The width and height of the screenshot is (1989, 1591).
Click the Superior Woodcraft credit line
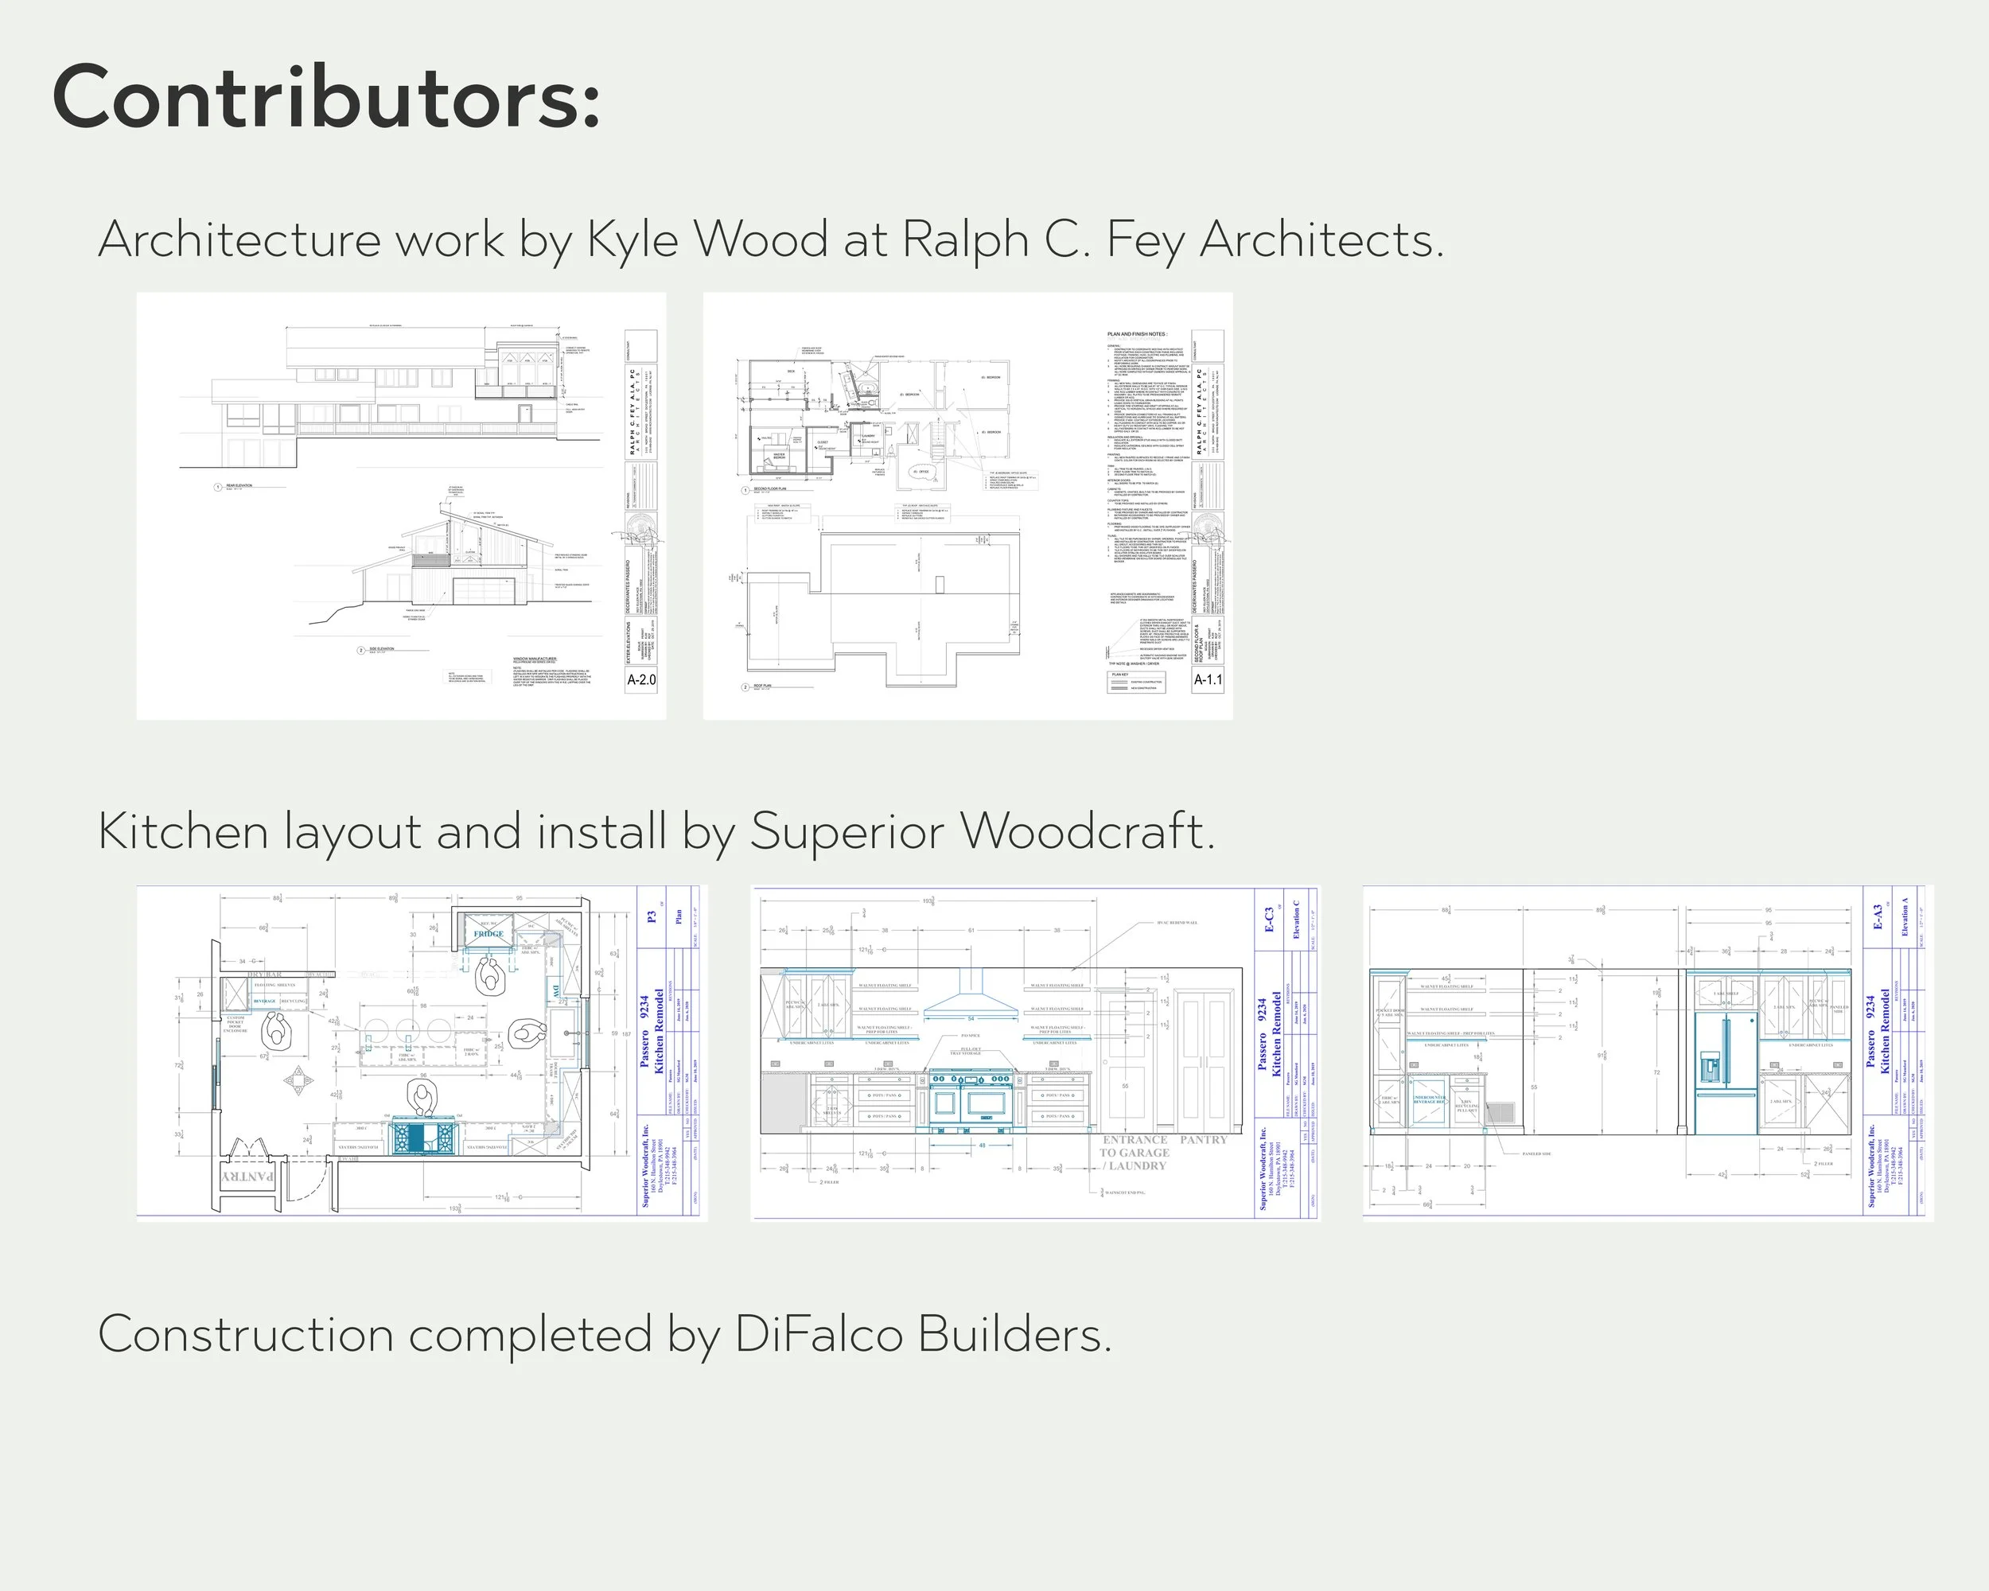656,831
